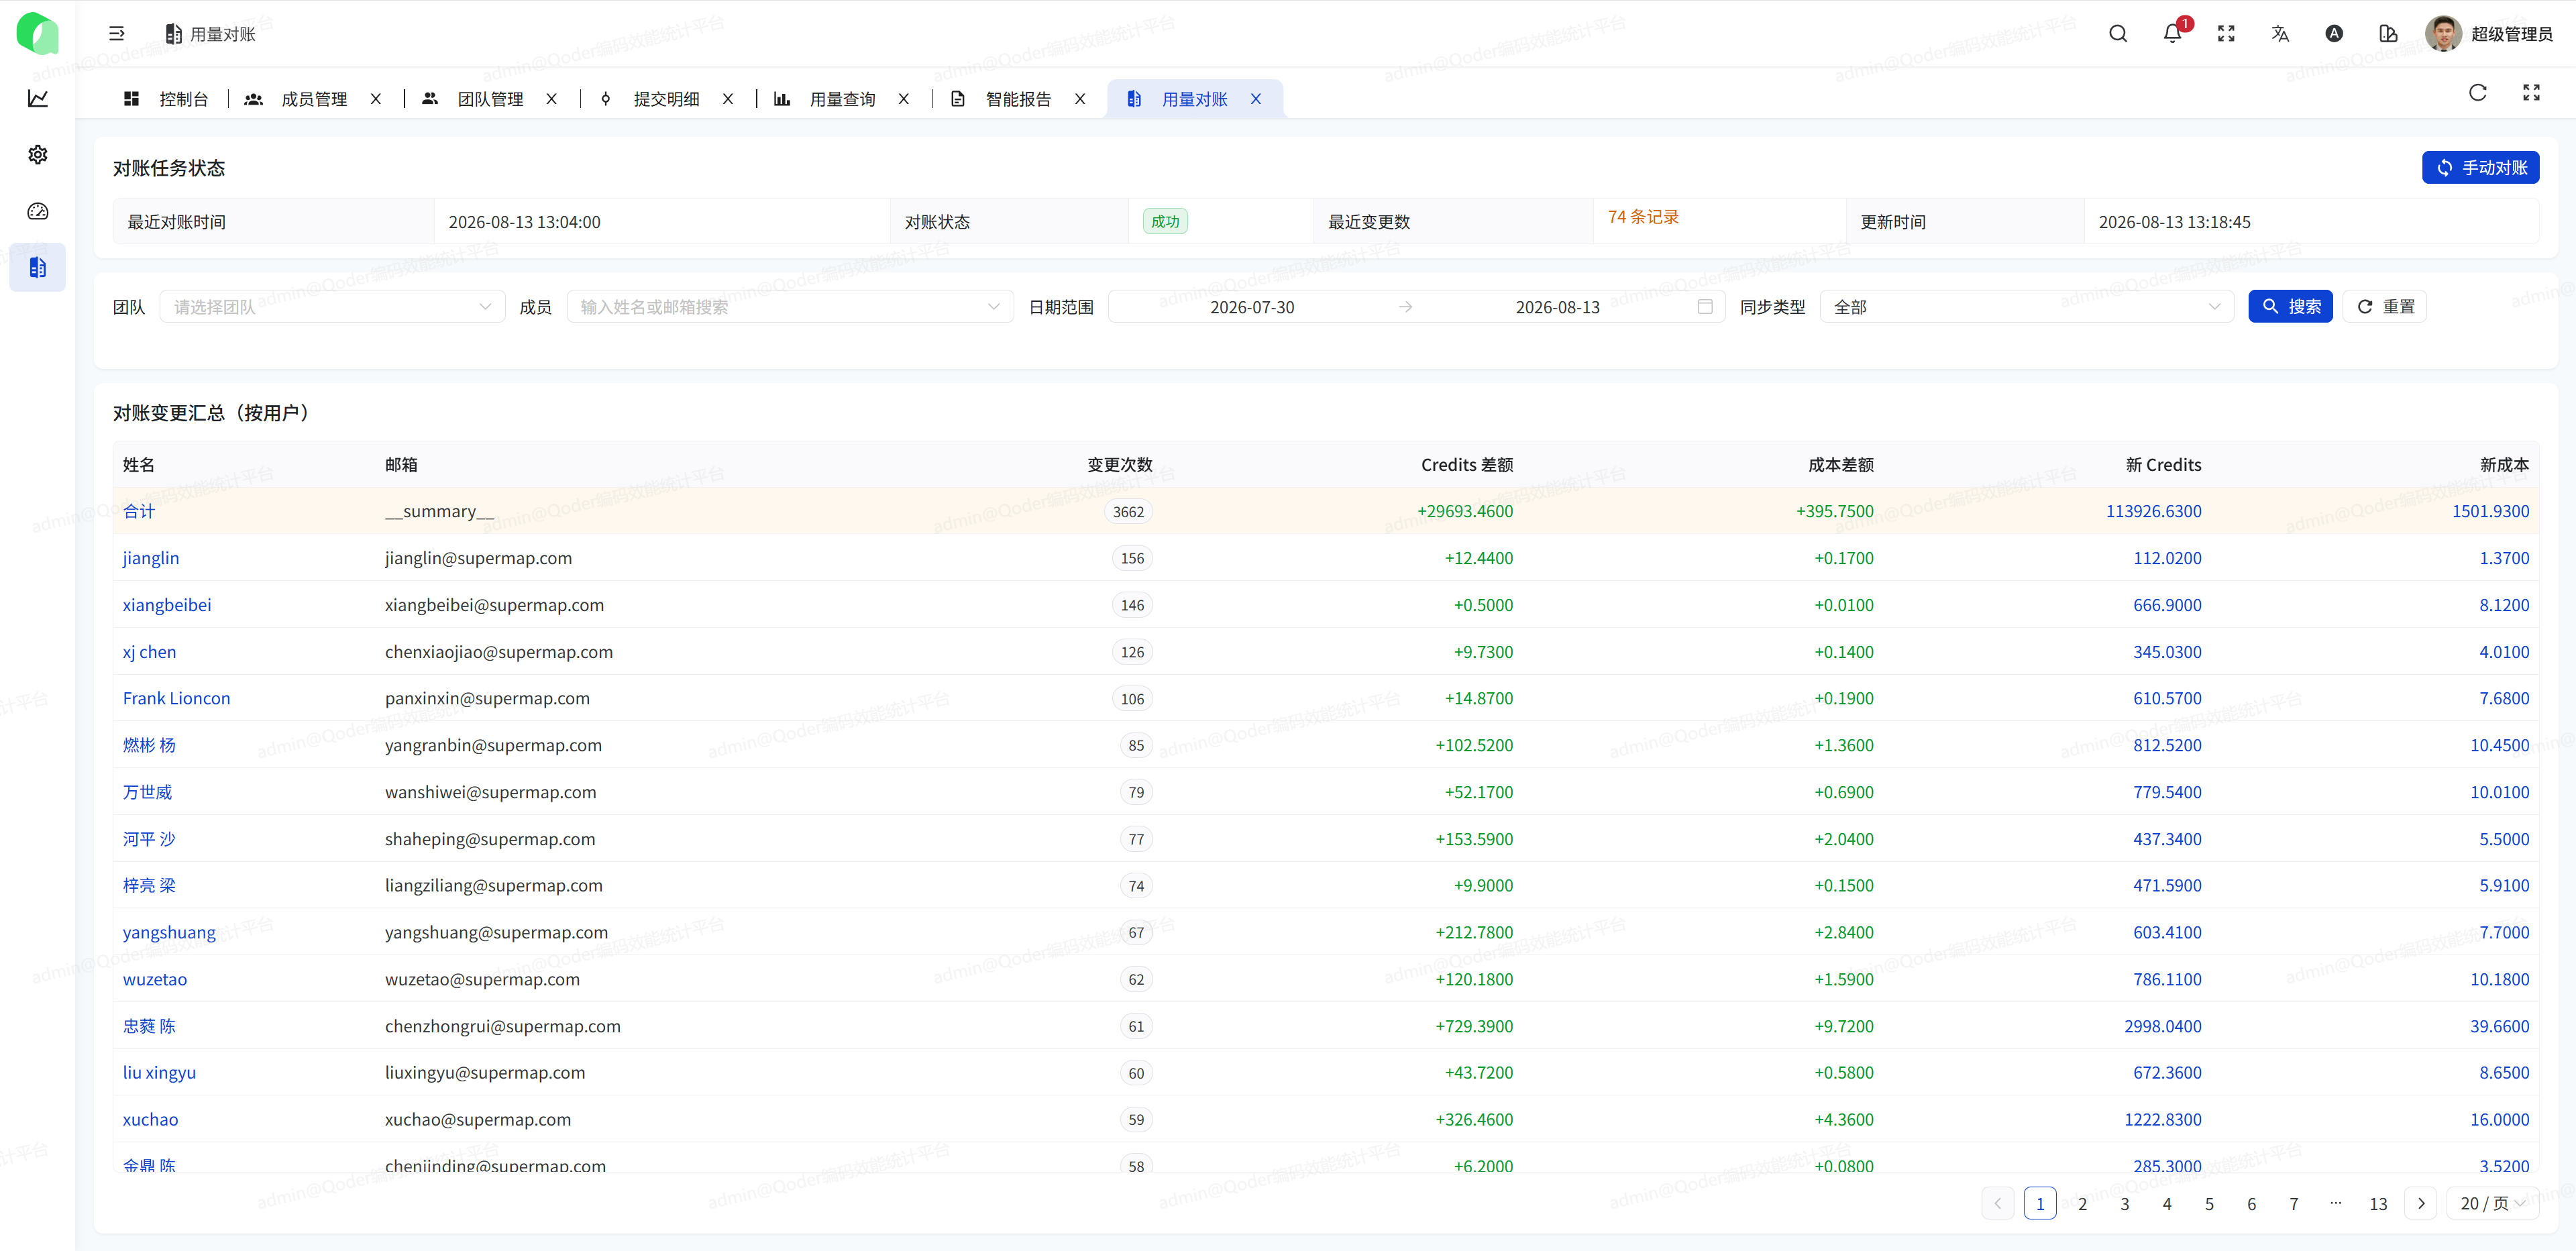The height and width of the screenshot is (1251, 2576).
Task: Click the 2998.0400 new credits value
Action: tap(2162, 1026)
